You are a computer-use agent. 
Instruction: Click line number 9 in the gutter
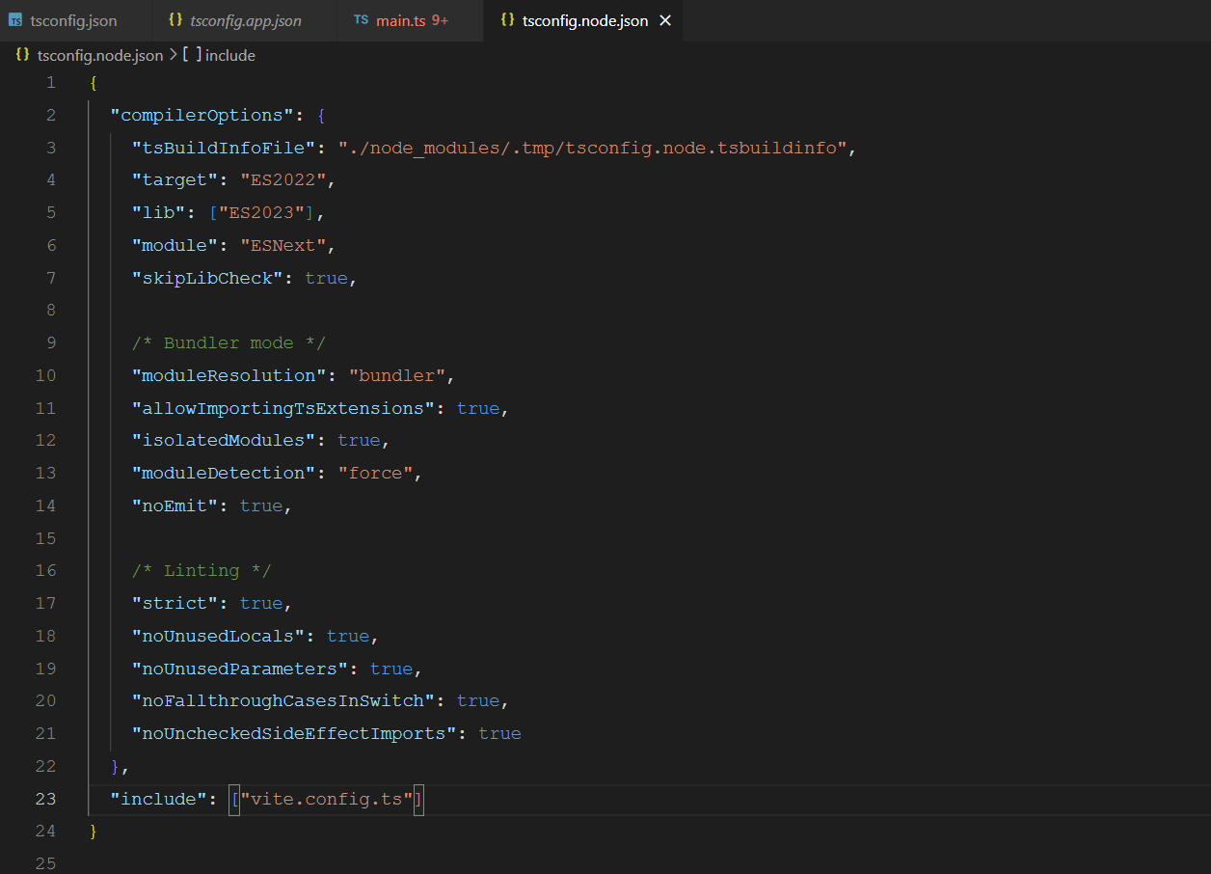[51, 342]
